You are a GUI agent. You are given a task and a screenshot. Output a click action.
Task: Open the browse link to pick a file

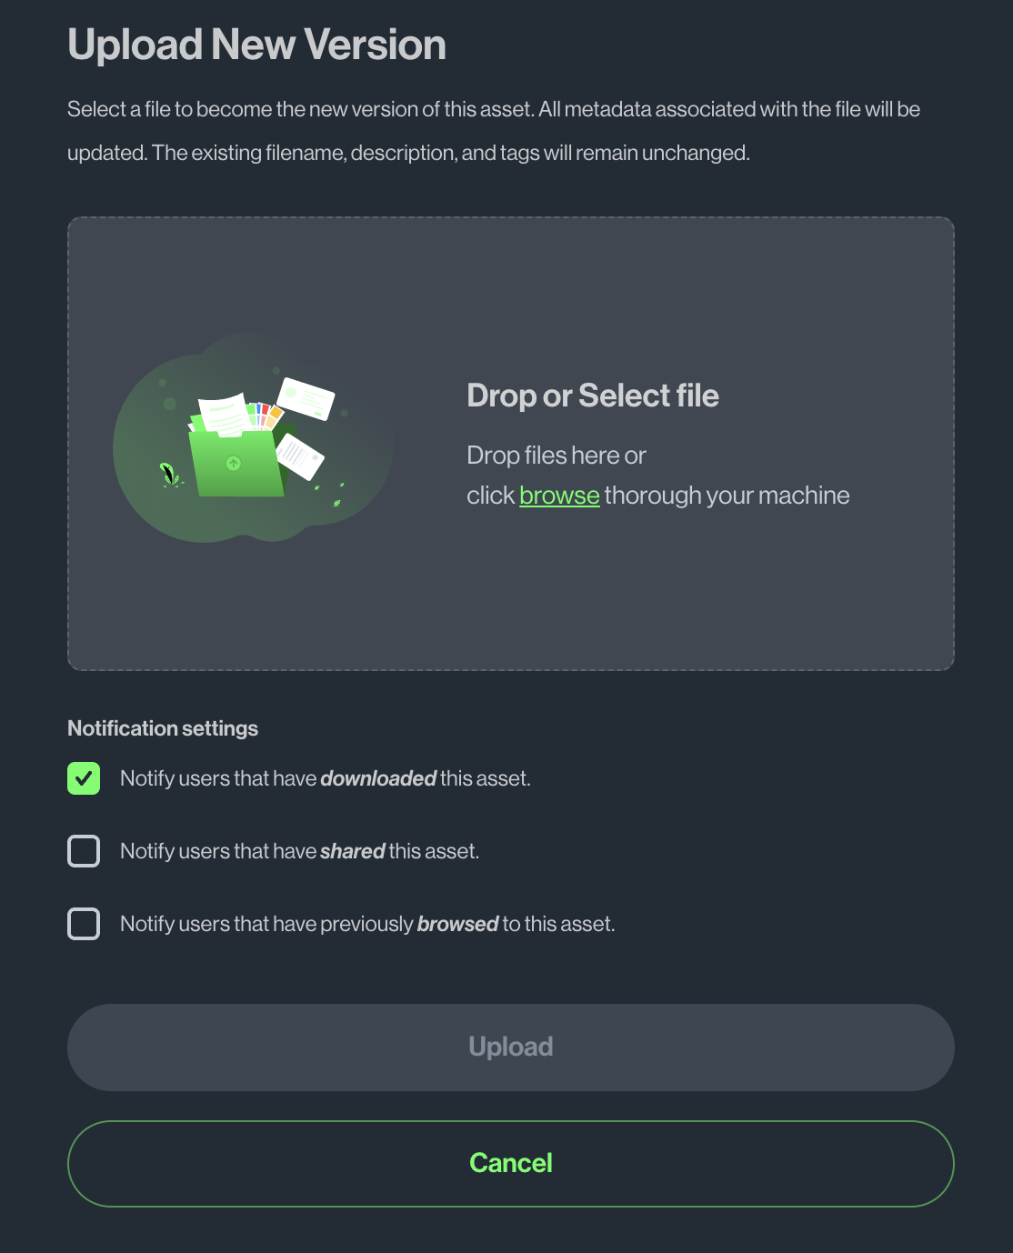coord(559,496)
